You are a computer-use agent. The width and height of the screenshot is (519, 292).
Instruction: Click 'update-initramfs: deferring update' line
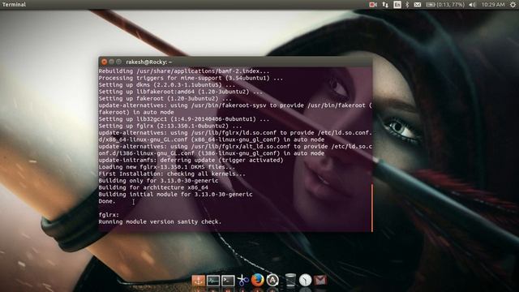191,160
